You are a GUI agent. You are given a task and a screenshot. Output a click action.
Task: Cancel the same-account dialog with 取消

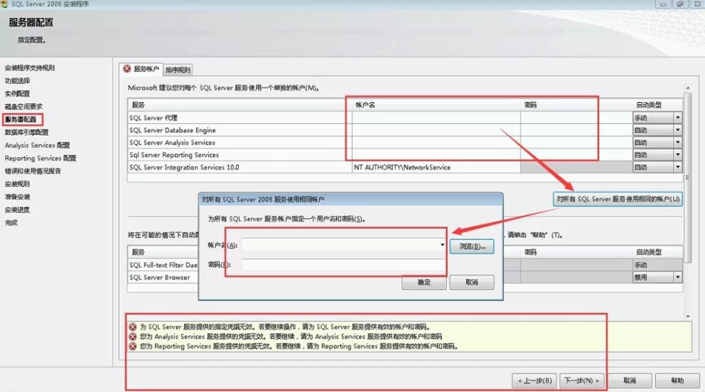click(472, 282)
